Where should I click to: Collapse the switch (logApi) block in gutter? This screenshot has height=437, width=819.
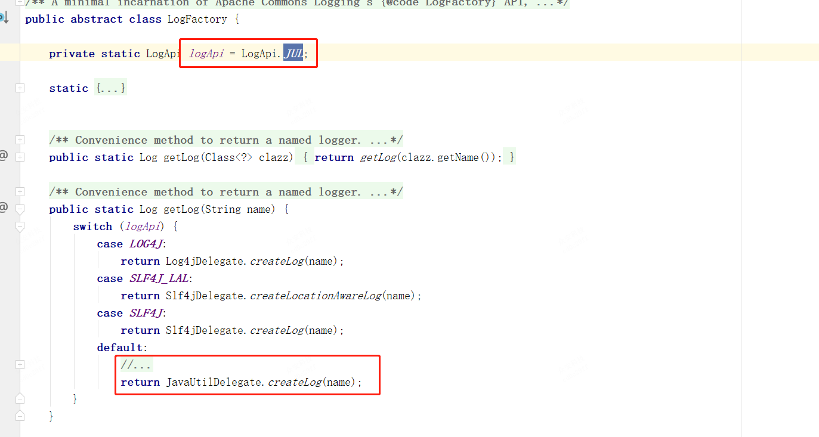point(20,227)
